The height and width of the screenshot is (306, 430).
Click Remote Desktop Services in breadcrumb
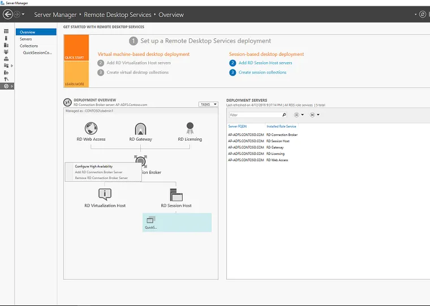click(x=118, y=15)
